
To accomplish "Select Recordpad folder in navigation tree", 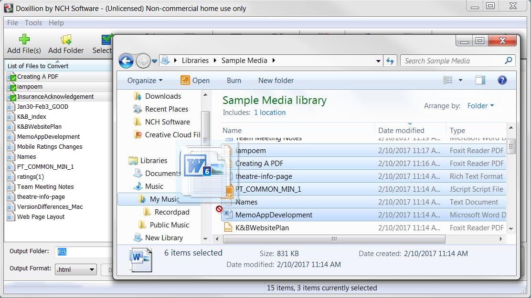I will click(x=171, y=212).
